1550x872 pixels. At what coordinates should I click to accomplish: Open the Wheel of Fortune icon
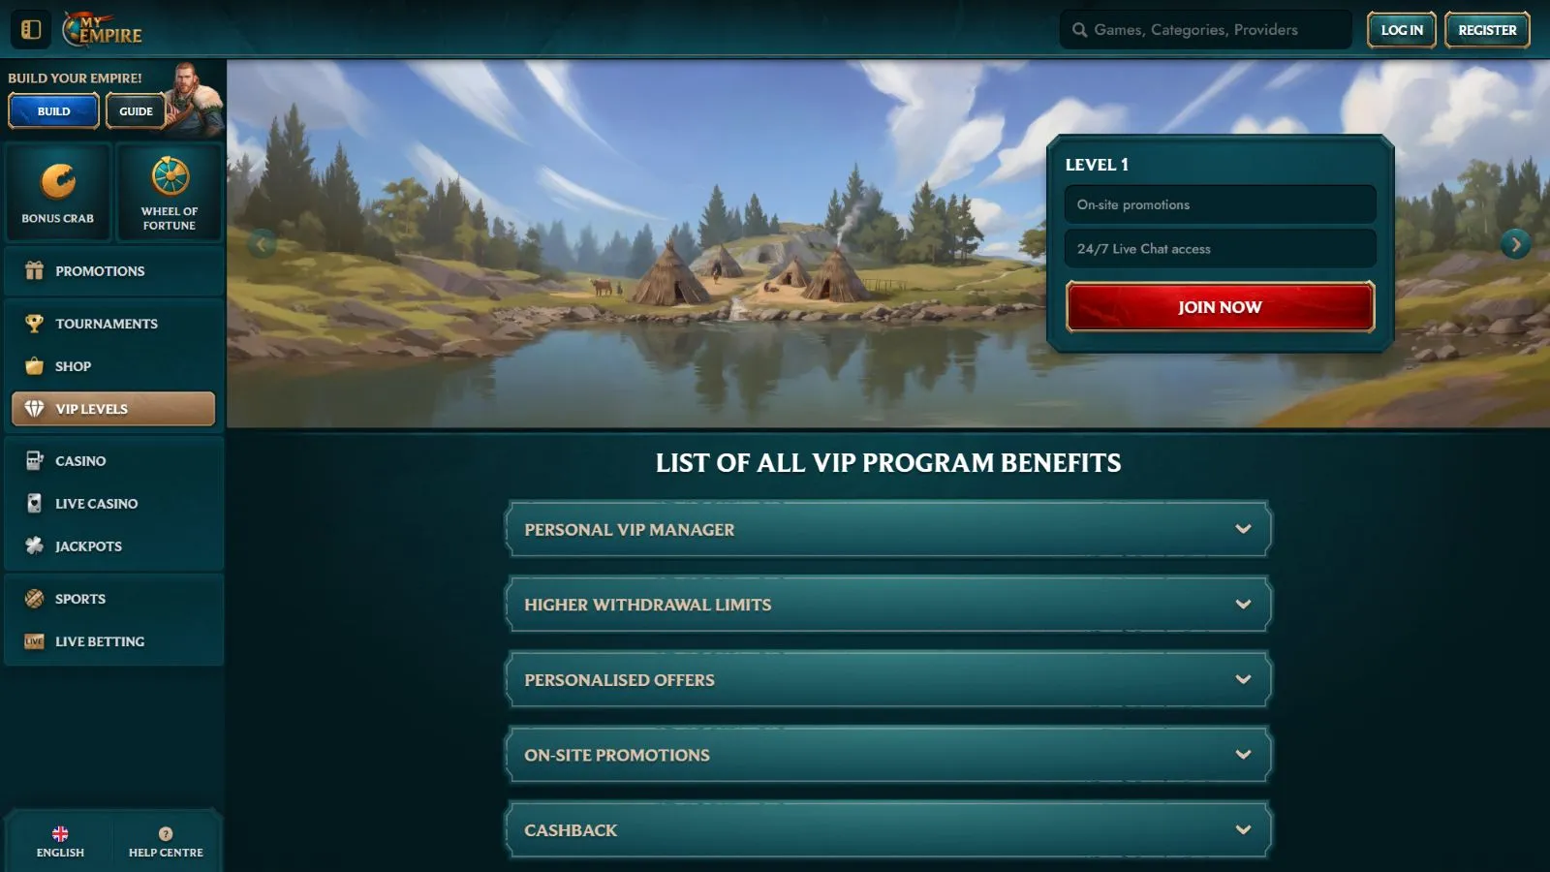point(170,176)
